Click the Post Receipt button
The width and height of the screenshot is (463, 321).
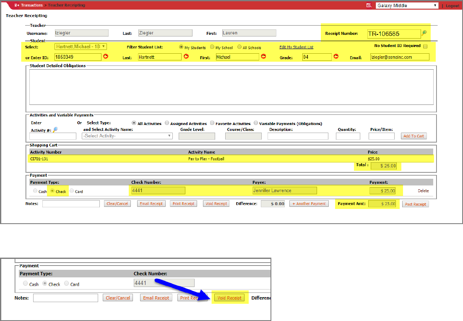pyautogui.click(x=416, y=204)
